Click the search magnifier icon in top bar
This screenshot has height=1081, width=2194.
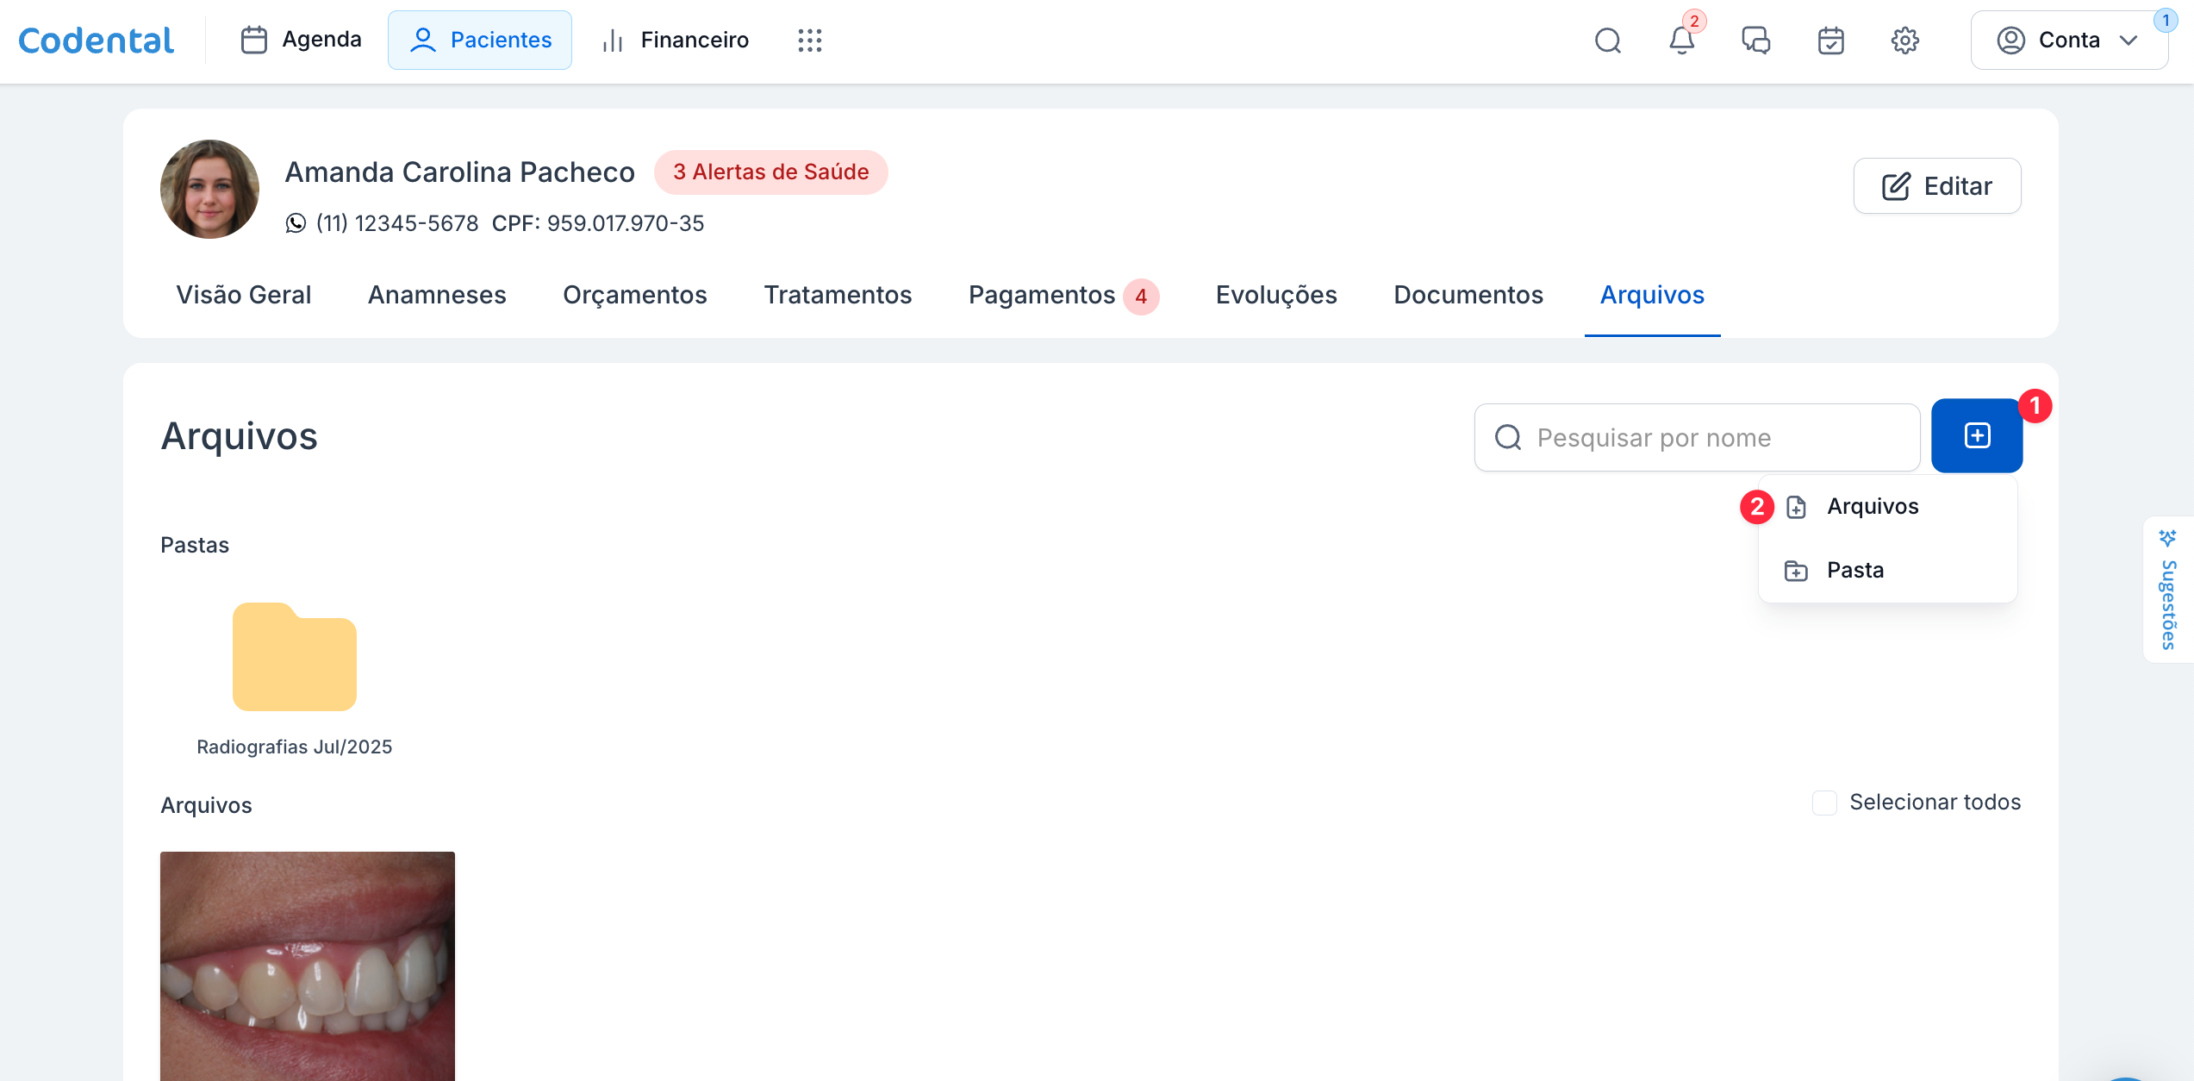pyautogui.click(x=1607, y=41)
